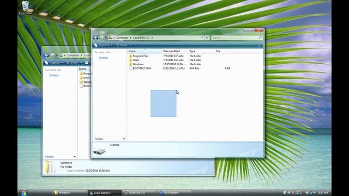Viewport: 349px width, 196px height.
Task: Click the magnifier search icon
Action: click(x=260, y=38)
